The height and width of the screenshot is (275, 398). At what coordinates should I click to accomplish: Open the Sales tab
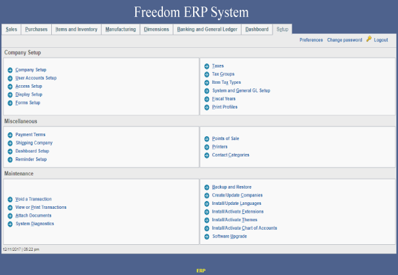tap(11, 29)
